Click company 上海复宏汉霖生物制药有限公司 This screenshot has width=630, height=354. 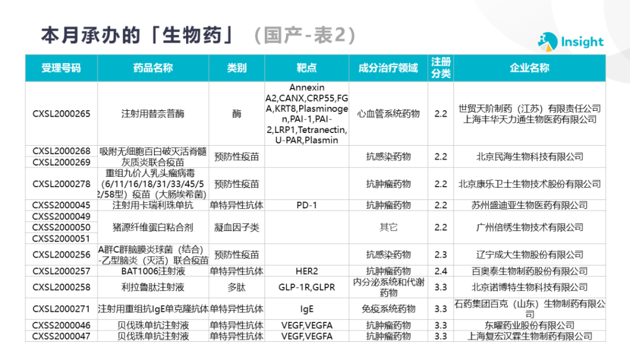tap(530, 337)
